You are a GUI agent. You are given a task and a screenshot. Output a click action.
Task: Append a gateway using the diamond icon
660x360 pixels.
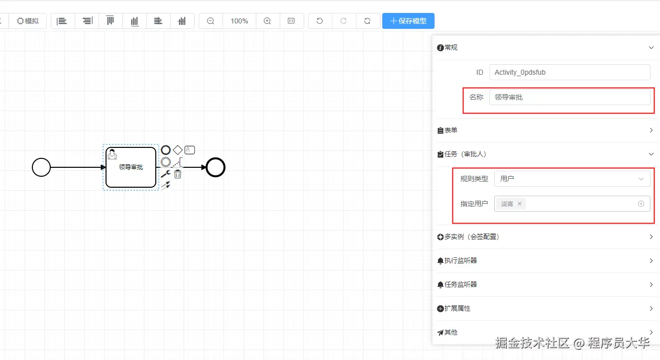[x=178, y=149]
